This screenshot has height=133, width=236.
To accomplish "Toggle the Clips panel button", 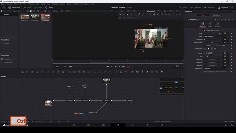I will [38, 7].
